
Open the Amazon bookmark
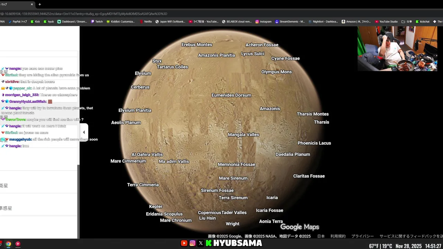[x=356, y=21]
